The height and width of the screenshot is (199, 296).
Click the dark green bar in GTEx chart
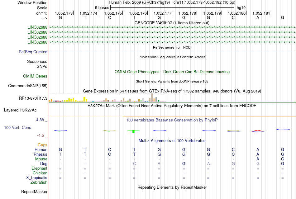click(158, 101)
